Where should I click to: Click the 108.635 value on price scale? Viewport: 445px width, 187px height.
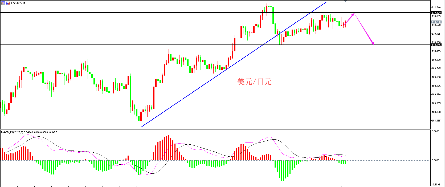click(x=436, y=120)
